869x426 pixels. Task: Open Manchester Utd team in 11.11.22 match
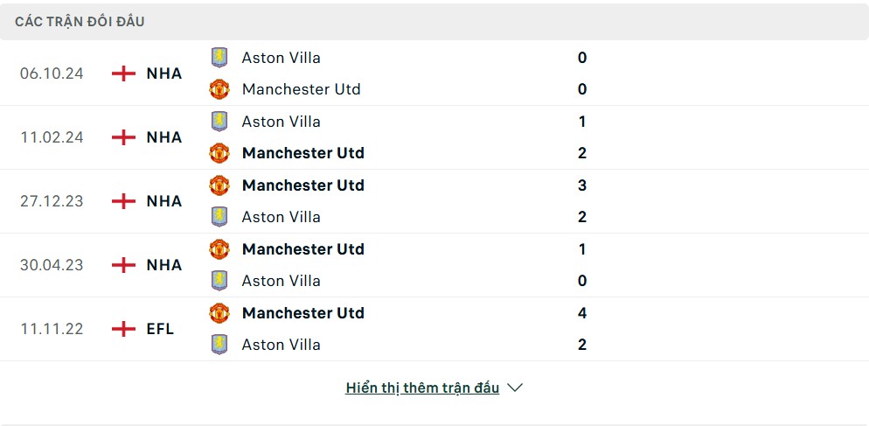[303, 313]
